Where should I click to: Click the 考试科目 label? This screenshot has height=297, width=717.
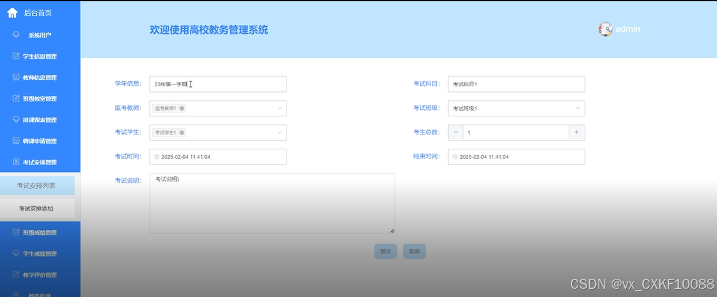[x=427, y=84]
